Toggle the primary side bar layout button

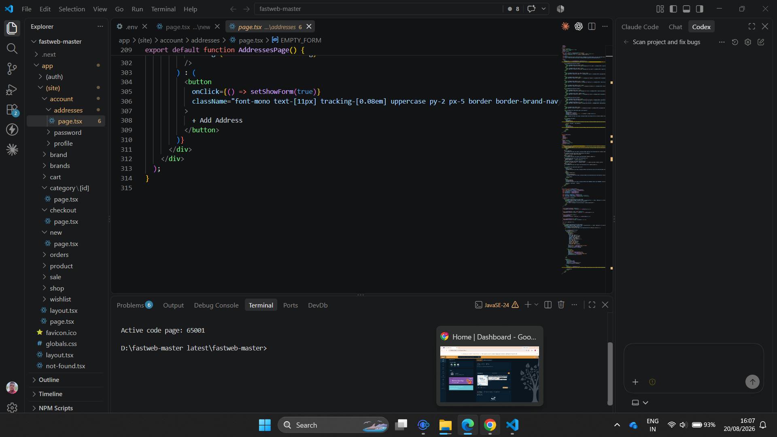pos(673,8)
